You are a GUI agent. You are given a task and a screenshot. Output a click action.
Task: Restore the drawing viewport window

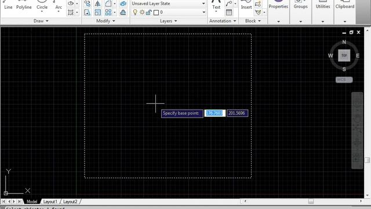(x=351, y=33)
